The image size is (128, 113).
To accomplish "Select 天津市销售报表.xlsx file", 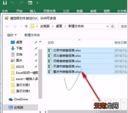I will point(87,66).
